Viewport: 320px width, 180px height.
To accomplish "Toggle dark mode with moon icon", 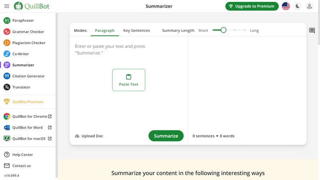I will click(x=298, y=6).
